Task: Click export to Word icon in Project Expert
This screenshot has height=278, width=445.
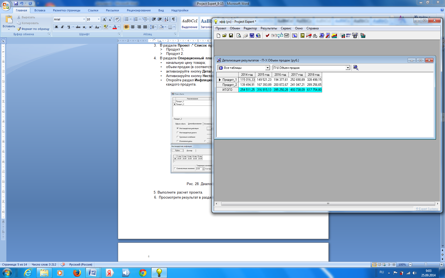Action: click(252, 35)
